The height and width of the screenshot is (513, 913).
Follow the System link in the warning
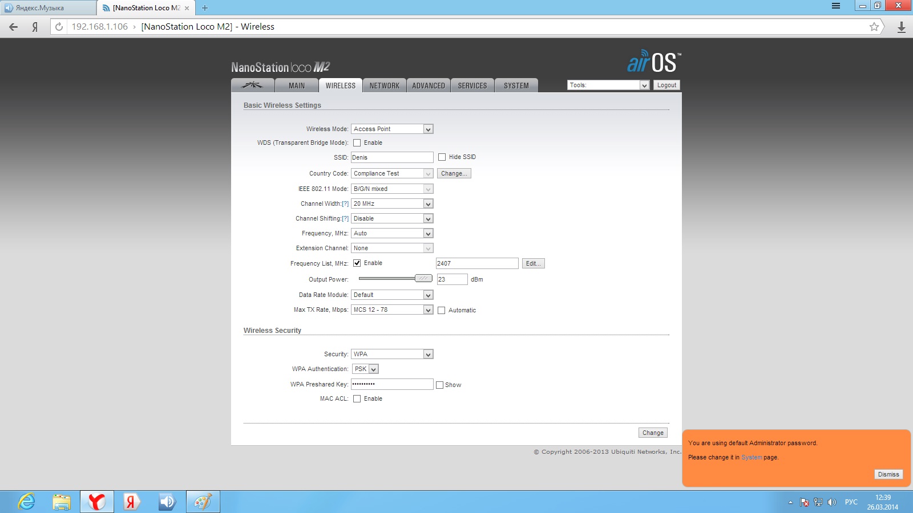(x=752, y=458)
